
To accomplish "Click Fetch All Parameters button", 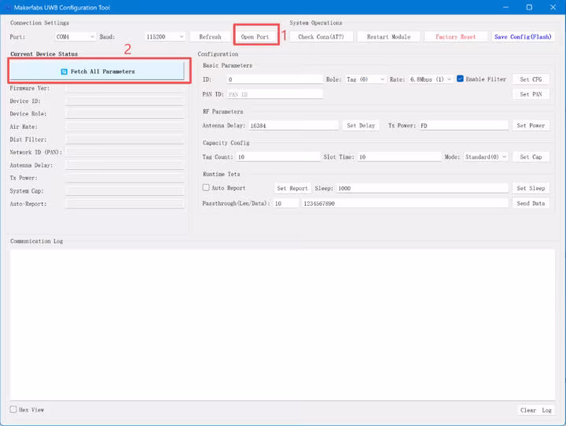I will click(97, 71).
